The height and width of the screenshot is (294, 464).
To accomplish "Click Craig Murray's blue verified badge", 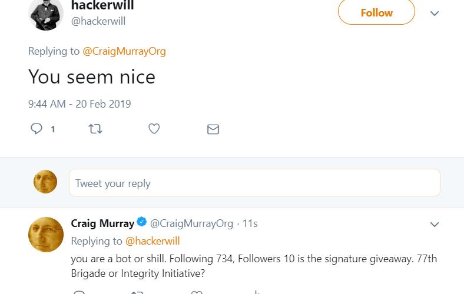I will 142,222.
